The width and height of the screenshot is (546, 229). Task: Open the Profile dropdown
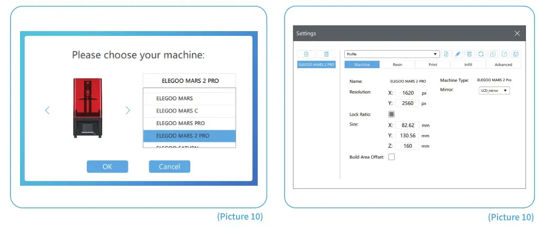coord(392,54)
